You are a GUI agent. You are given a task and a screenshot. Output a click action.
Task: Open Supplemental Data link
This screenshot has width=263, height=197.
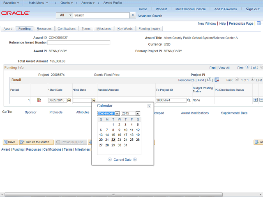point(234,113)
